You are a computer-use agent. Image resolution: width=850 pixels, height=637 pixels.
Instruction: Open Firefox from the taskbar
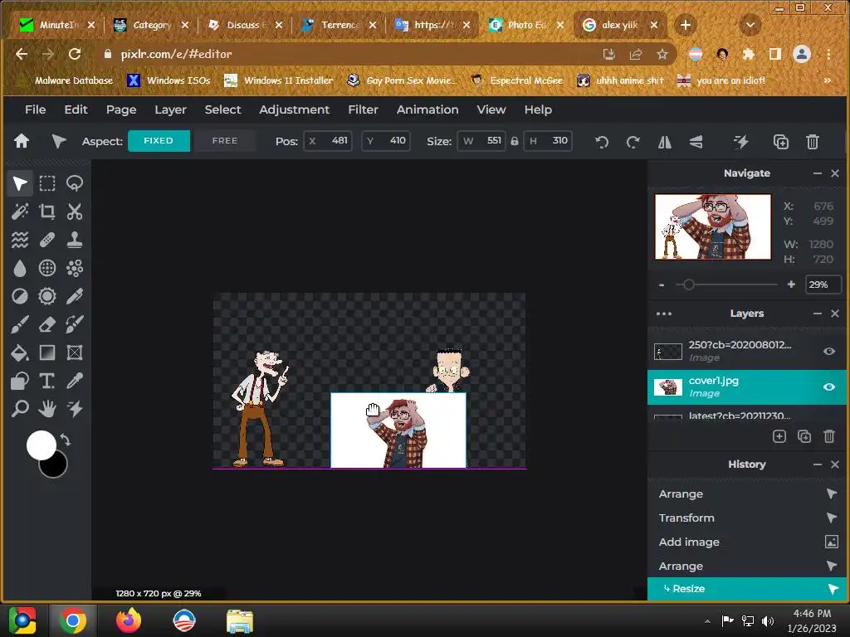(129, 620)
